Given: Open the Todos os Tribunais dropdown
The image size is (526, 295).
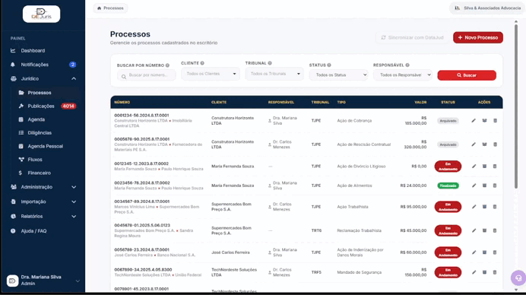Looking at the screenshot, I should pos(274,74).
